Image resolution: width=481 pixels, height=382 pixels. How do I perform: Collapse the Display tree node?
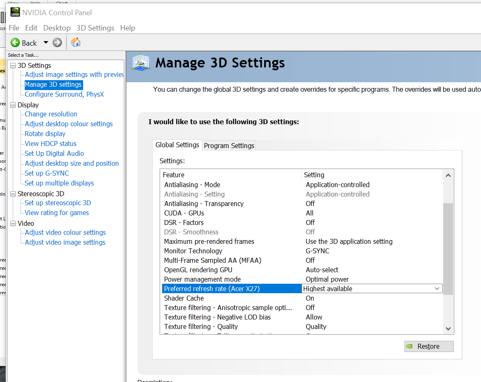click(13, 105)
